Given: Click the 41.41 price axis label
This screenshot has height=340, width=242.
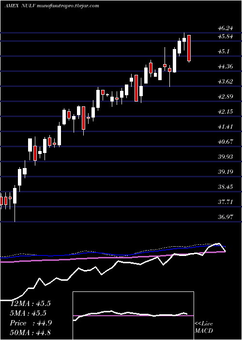Looking at the screenshot, I should 226,127.
